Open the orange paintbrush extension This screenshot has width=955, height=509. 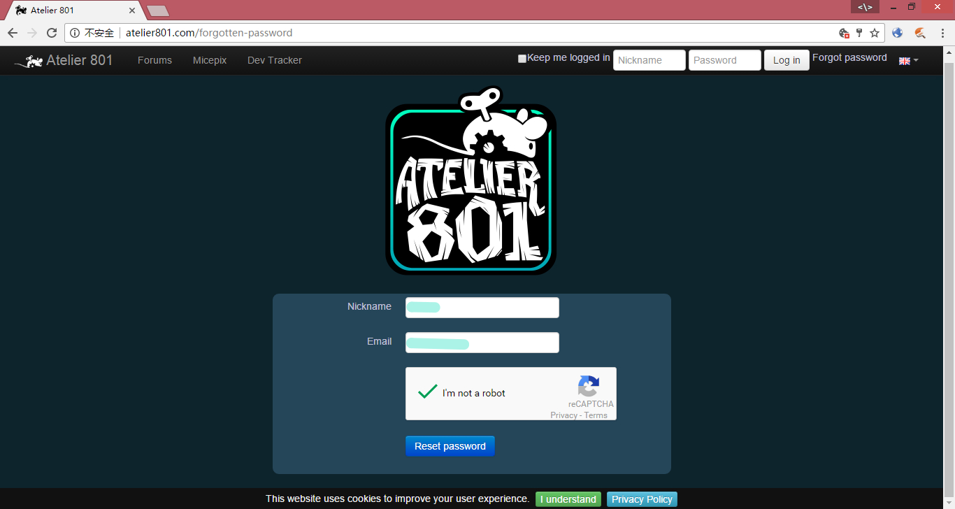[x=920, y=33]
